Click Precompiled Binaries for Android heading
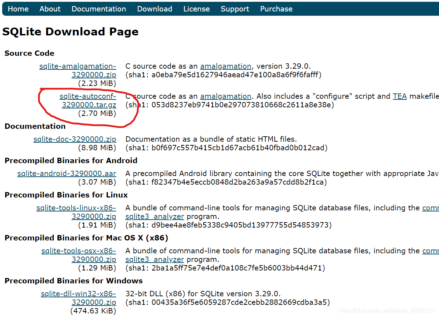 coord(71,161)
